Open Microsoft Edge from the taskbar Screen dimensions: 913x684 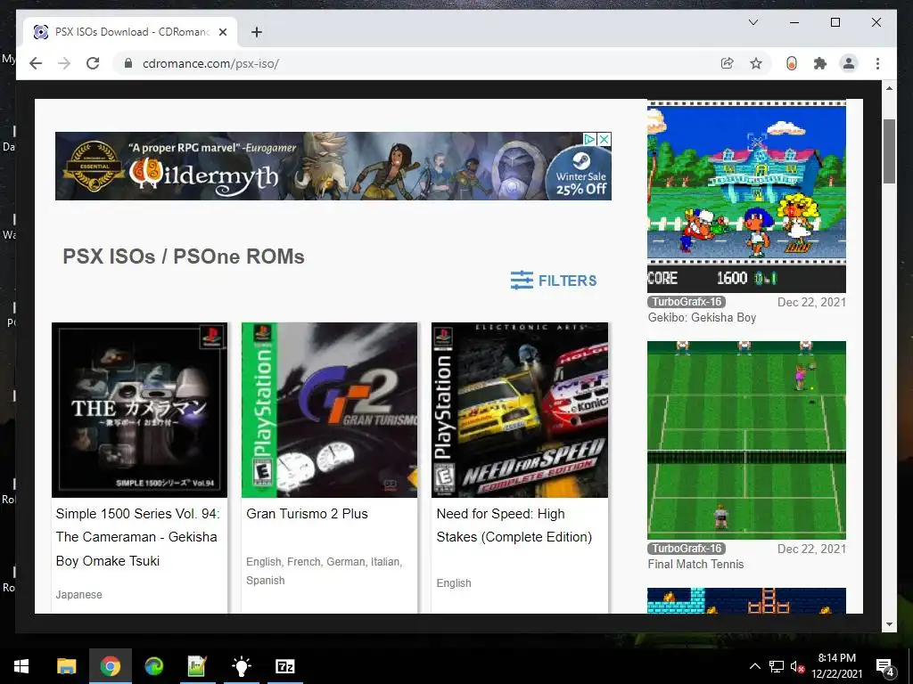(153, 666)
